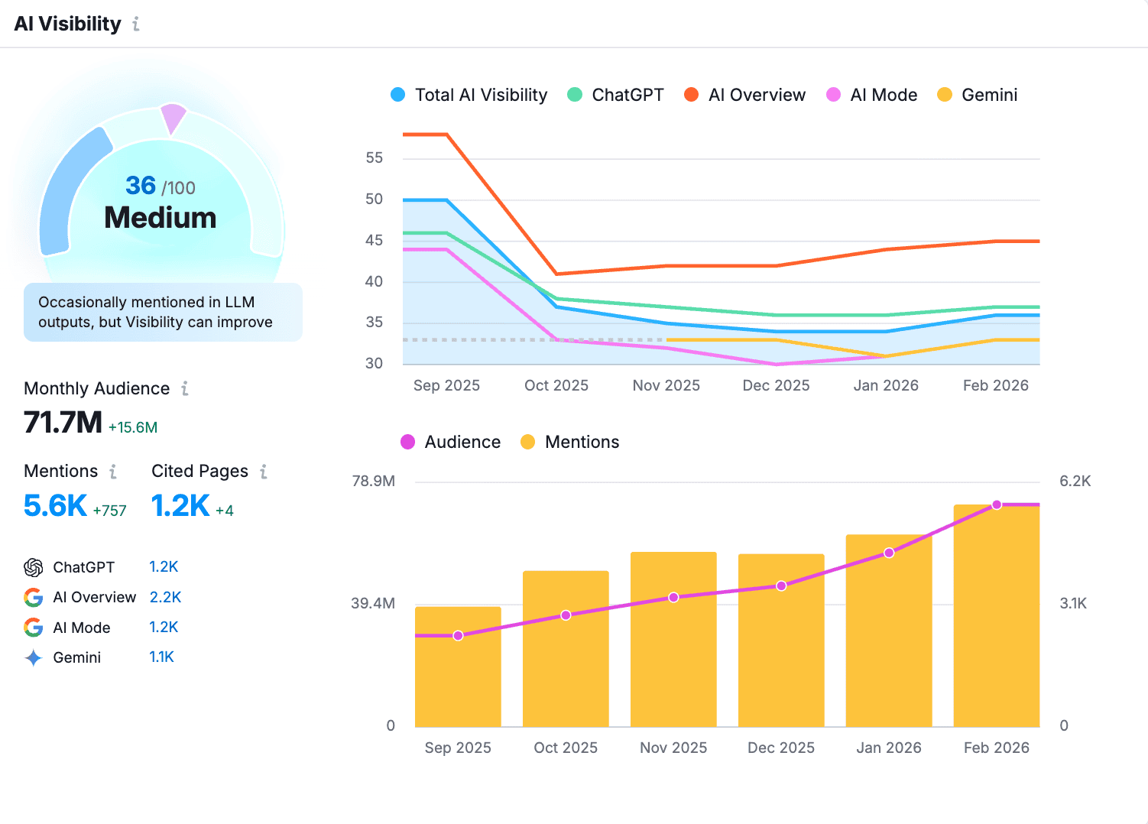Toggle the Mentions legend series in bar chart
Viewport: 1148px width, 824px height.
[x=569, y=442]
